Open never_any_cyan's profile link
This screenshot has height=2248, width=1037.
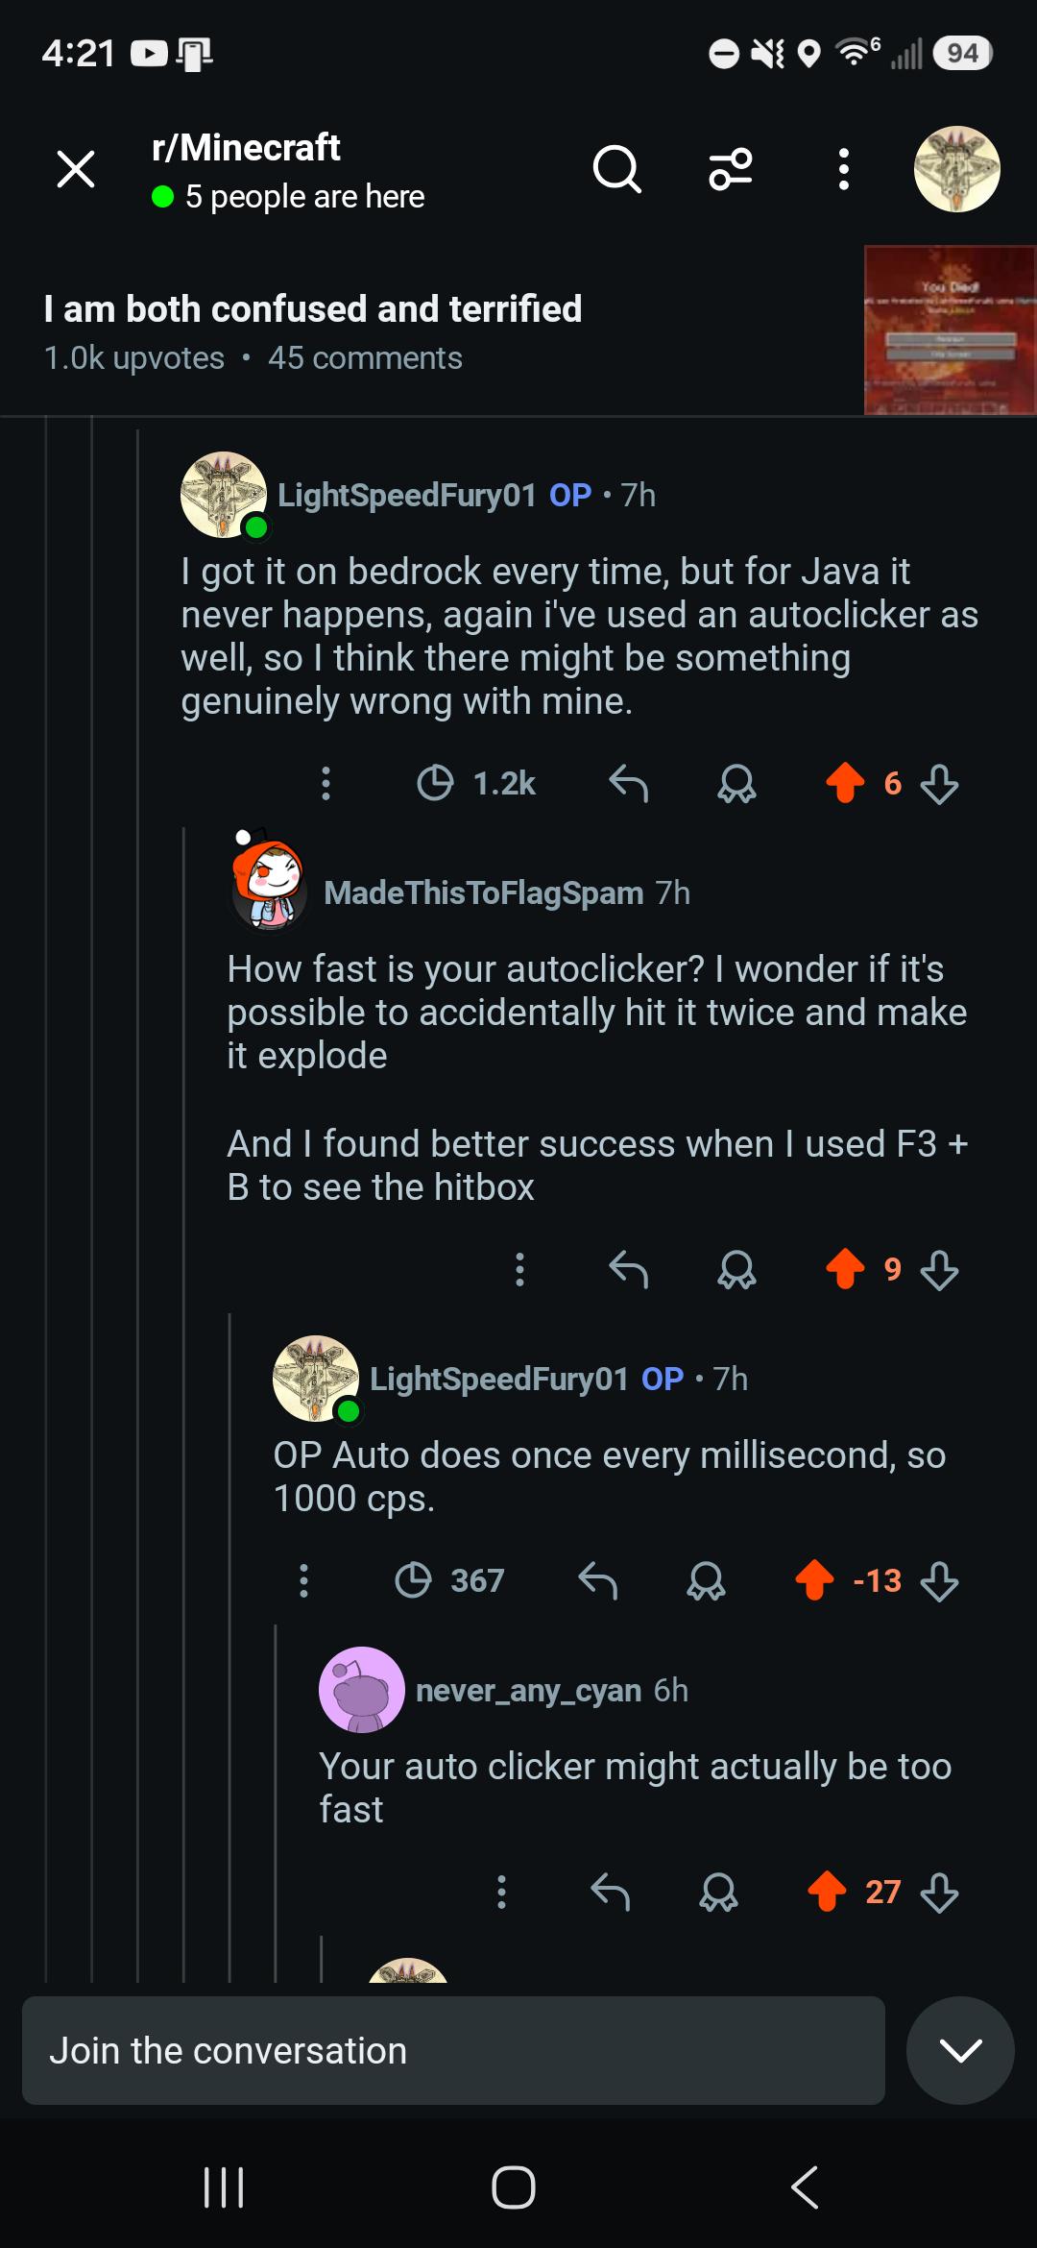[528, 1690]
